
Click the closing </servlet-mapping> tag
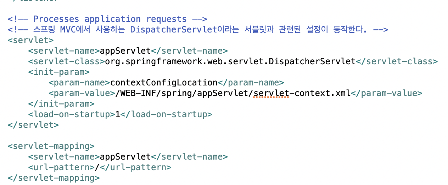[54, 178]
